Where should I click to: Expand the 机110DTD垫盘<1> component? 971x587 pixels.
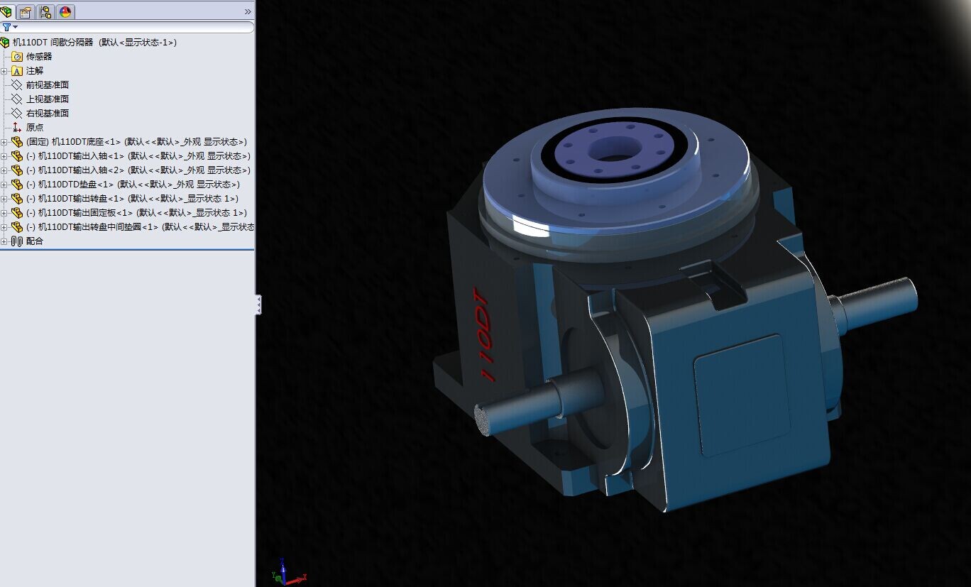pos(4,185)
